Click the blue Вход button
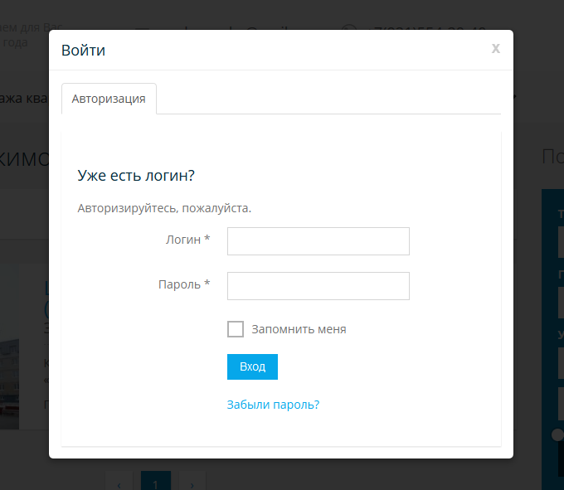564x490 pixels. coord(252,366)
